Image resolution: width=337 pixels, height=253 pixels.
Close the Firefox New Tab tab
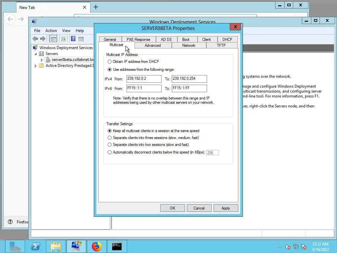click(85, 7)
